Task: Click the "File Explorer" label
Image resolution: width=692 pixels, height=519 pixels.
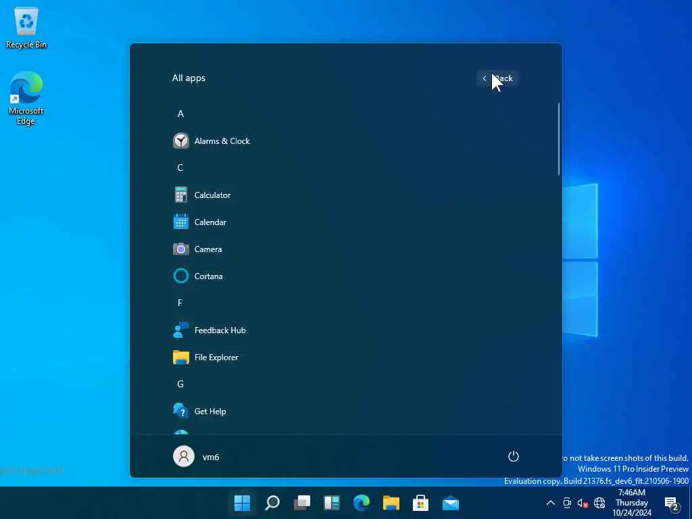Action: (216, 357)
